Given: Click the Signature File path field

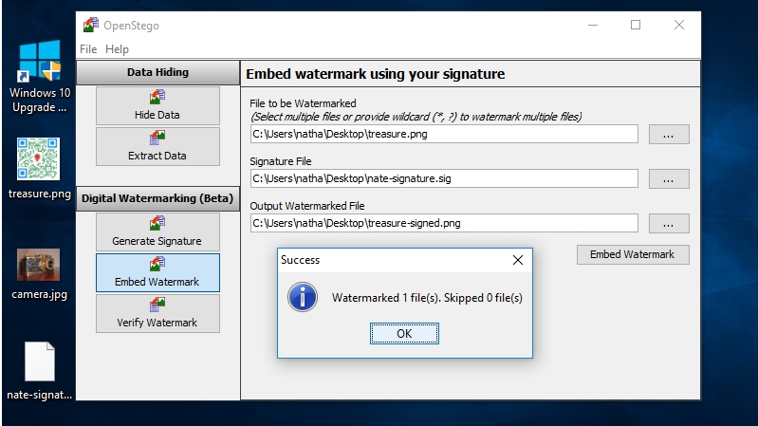Looking at the screenshot, I should (444, 178).
